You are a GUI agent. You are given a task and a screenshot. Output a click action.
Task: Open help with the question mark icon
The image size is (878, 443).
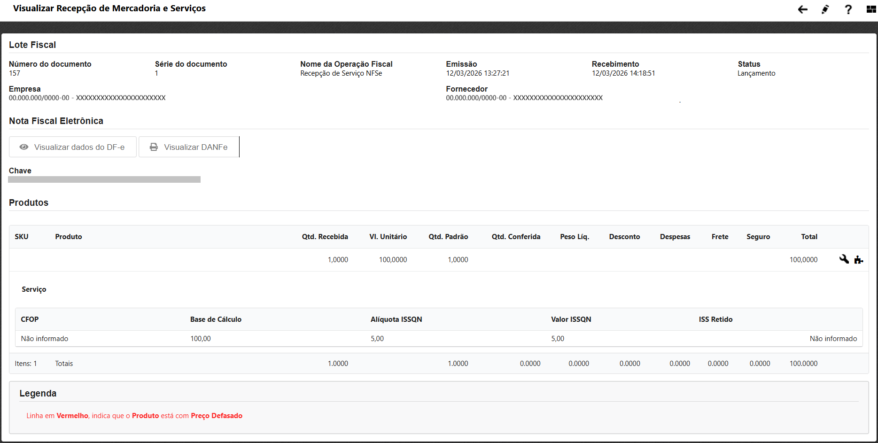point(848,9)
